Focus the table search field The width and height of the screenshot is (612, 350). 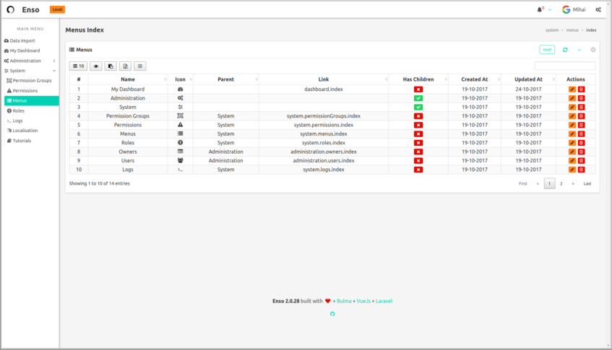[x=565, y=66]
